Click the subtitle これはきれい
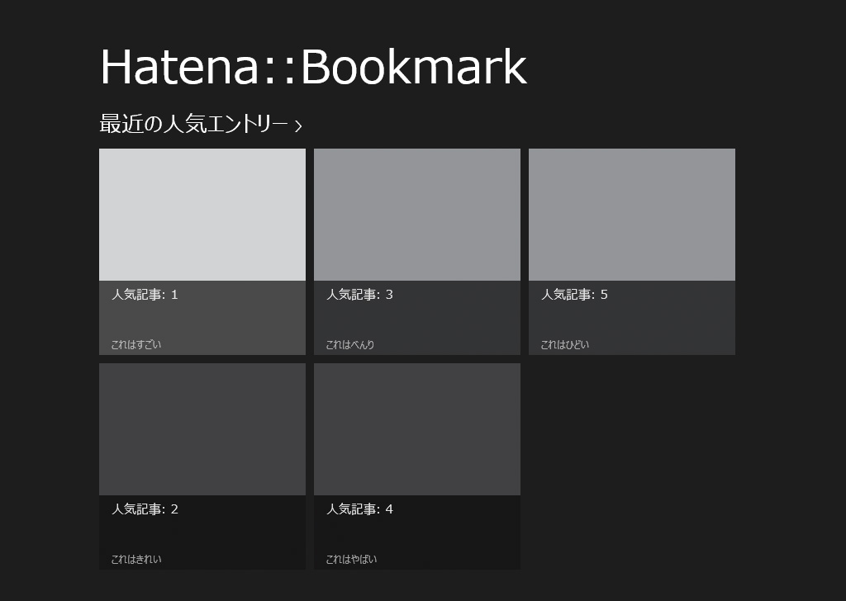 click(136, 559)
